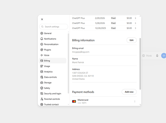Open Data controls icon in sidebar
Viewport: 166px width, 123px height.
42,77
